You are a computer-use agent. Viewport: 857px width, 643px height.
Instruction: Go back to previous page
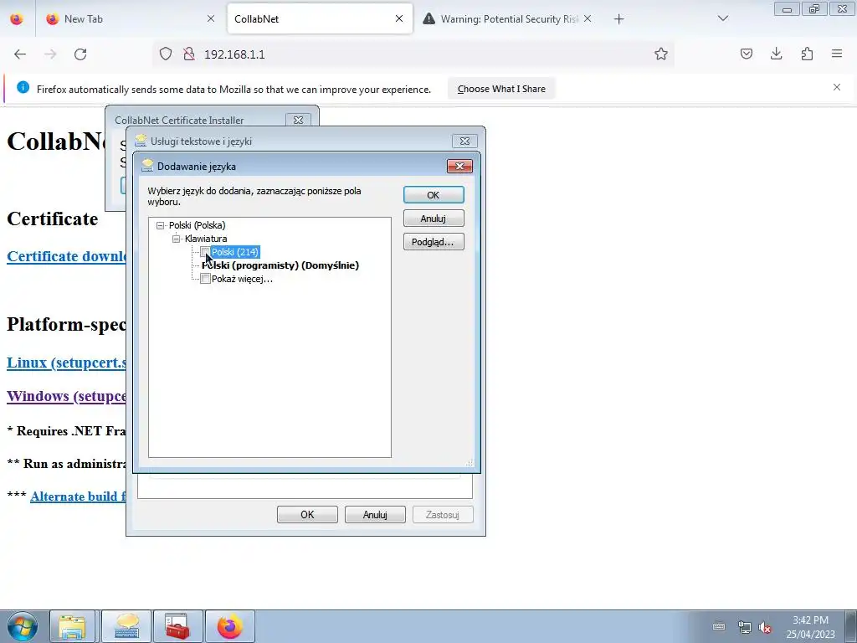(x=20, y=54)
